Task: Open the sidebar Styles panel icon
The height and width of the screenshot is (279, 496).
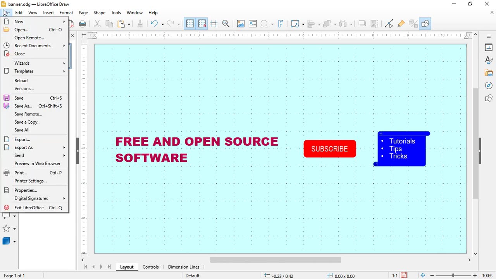Action: click(489, 60)
